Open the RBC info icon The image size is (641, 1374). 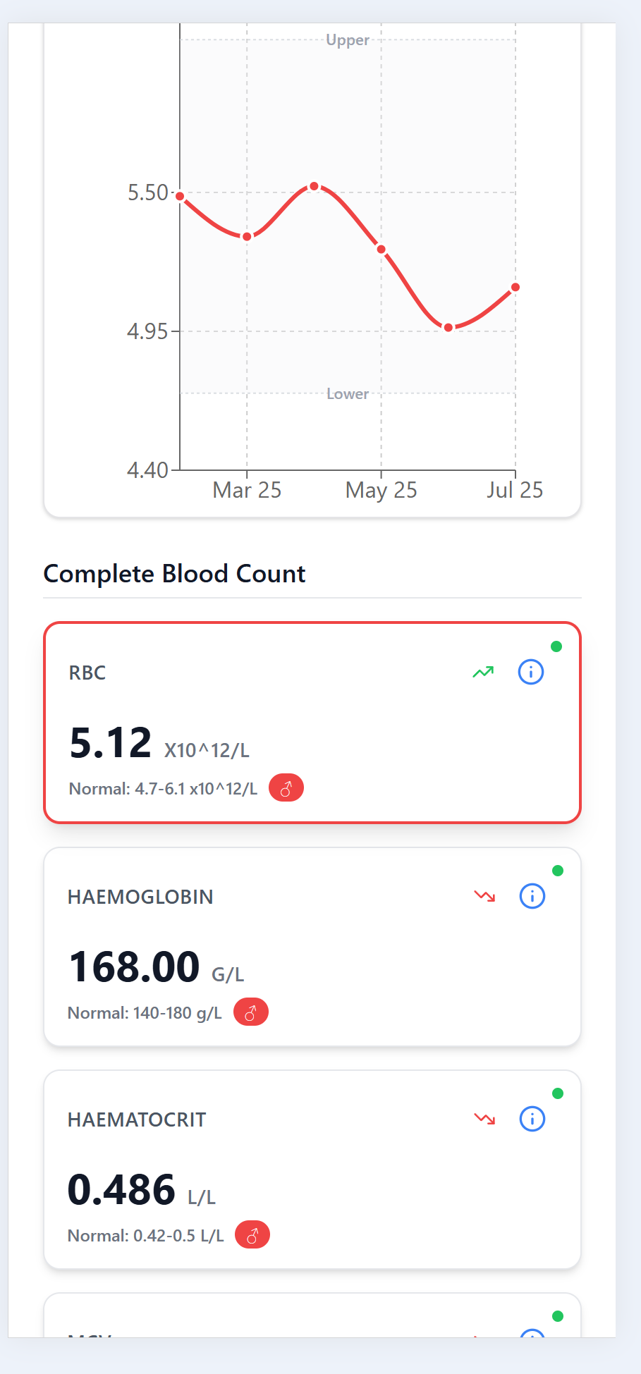tap(531, 672)
